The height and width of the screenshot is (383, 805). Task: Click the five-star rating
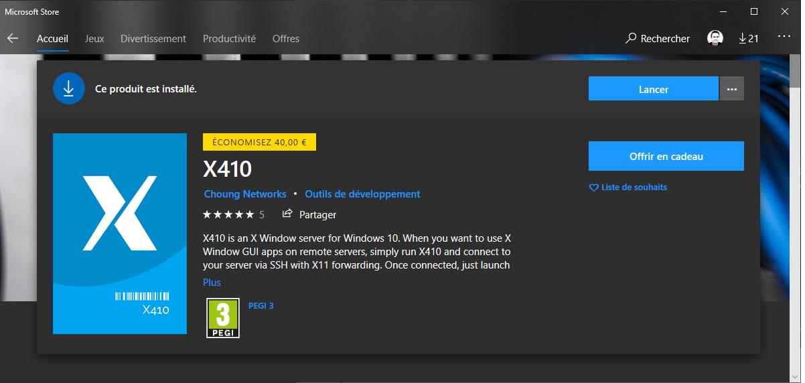(228, 215)
